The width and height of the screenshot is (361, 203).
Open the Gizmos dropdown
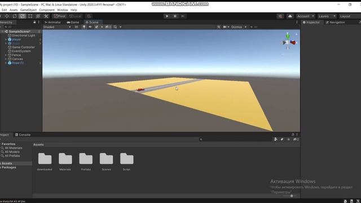coord(239,27)
